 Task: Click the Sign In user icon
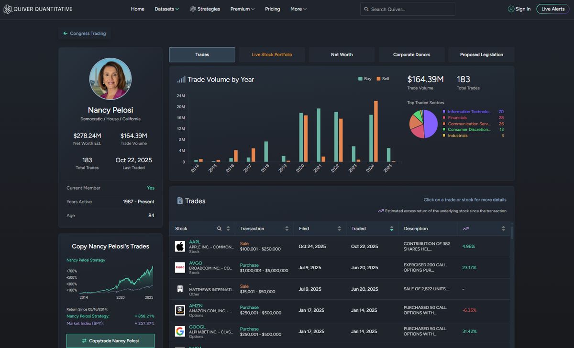click(x=511, y=9)
